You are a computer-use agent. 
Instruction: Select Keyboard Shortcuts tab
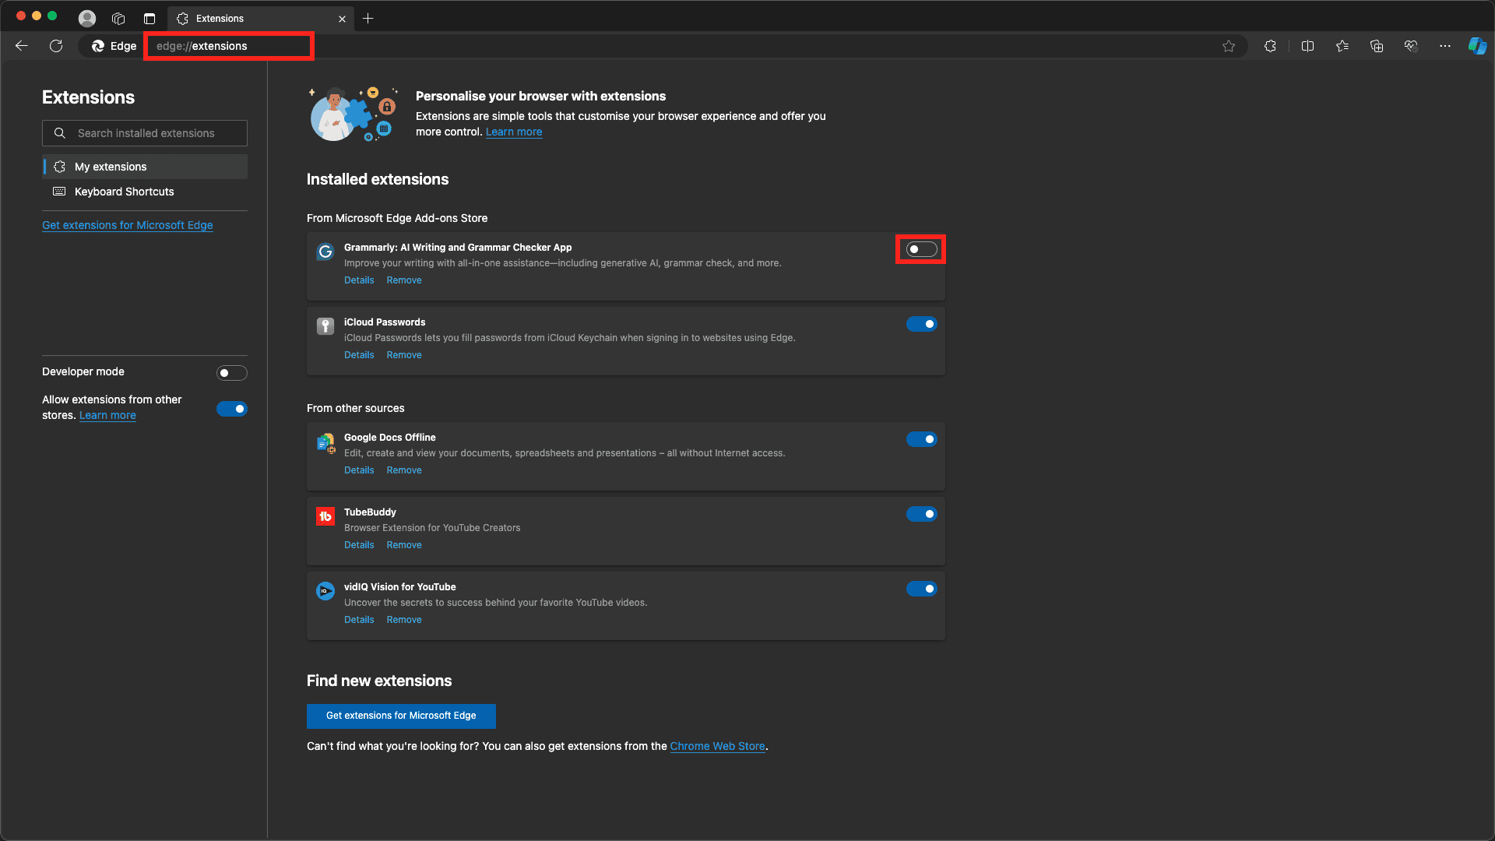point(125,191)
